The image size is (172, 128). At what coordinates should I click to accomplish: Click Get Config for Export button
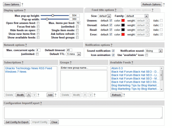pyautogui.click(x=17, y=122)
